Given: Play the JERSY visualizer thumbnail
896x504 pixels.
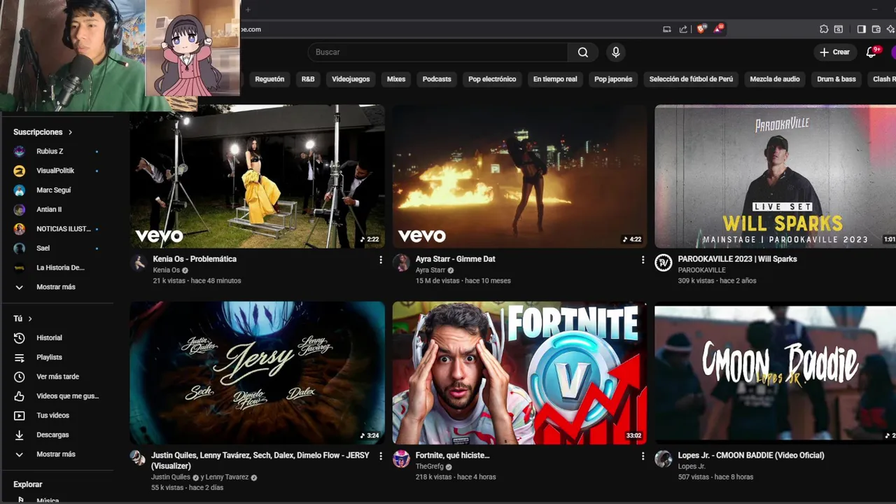Looking at the screenshot, I should 257,373.
